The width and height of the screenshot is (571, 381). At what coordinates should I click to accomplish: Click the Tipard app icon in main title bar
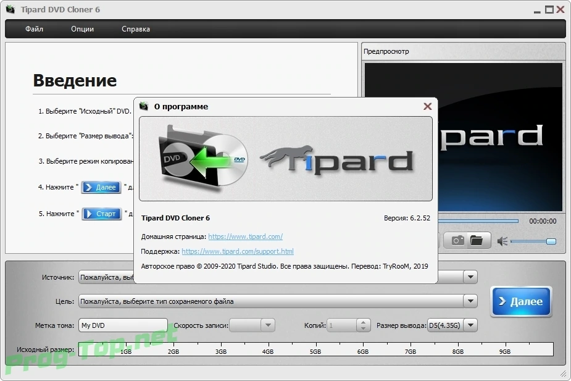tap(10, 9)
